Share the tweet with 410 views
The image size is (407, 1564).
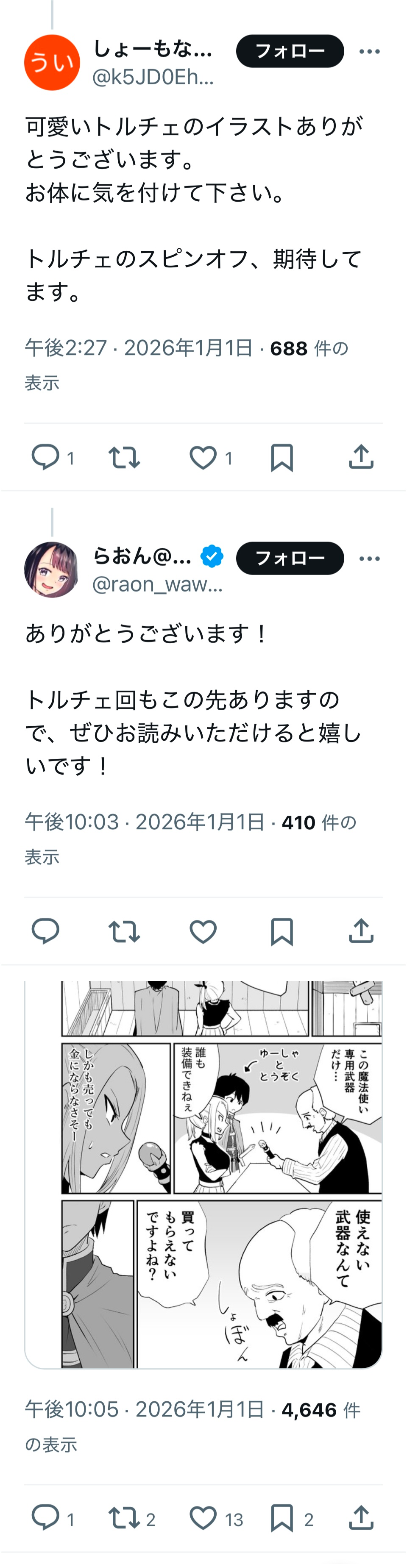361,931
